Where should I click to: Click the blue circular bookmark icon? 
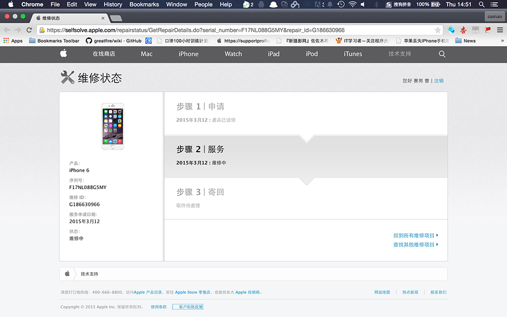149,41
